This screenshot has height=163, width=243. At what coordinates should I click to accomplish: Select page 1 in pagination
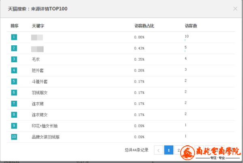coord(168,150)
